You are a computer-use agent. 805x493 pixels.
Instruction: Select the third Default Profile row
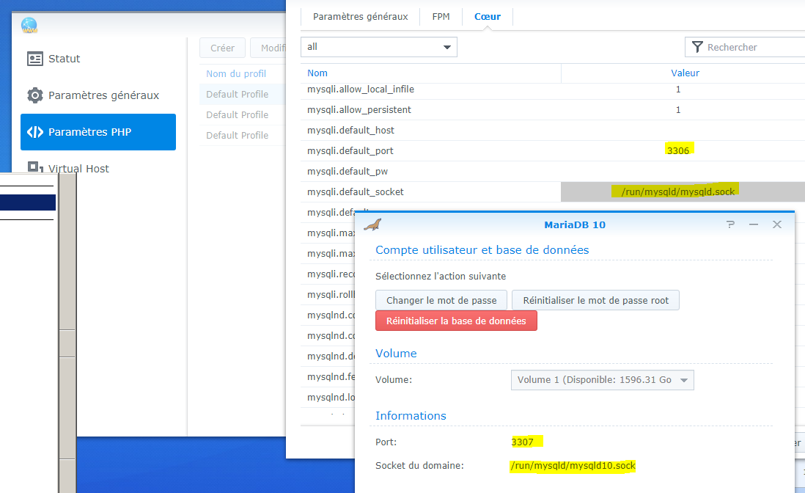coord(243,135)
